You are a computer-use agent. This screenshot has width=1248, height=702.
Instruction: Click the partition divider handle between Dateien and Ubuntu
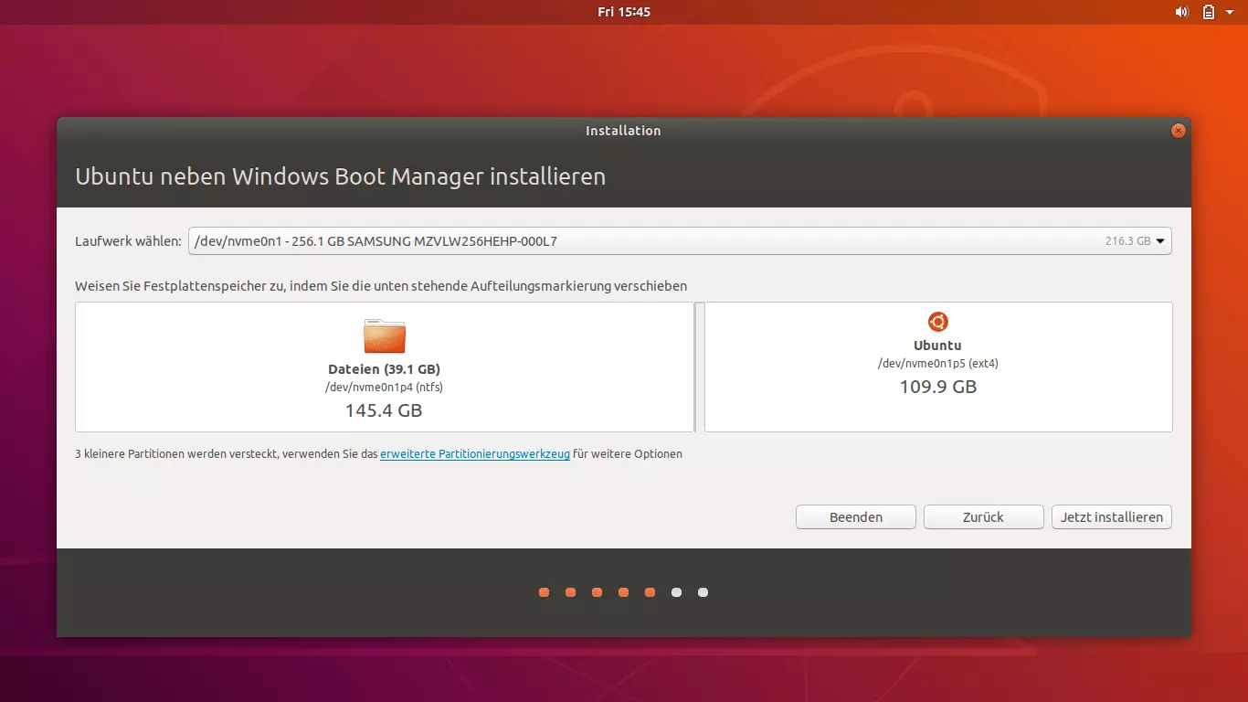[x=700, y=367]
